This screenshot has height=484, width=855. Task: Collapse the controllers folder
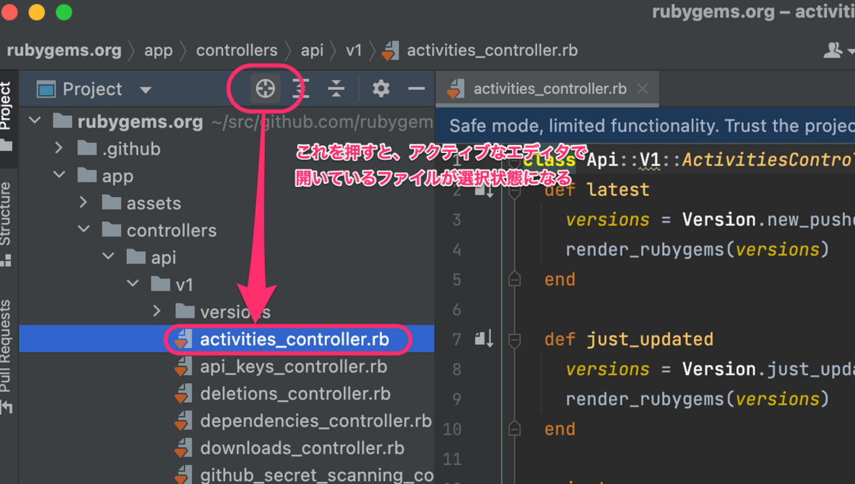coord(84,230)
